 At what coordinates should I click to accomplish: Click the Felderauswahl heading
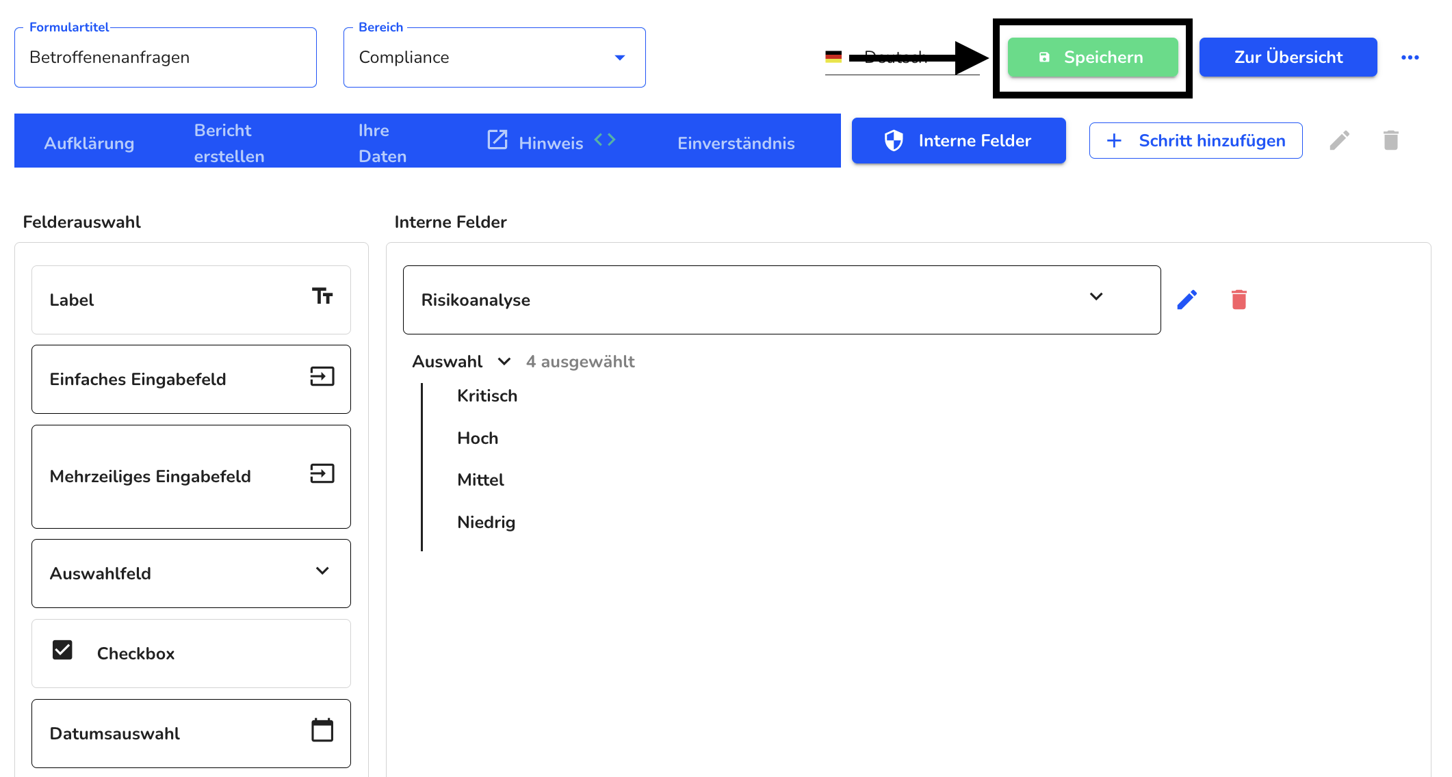[x=82, y=222]
